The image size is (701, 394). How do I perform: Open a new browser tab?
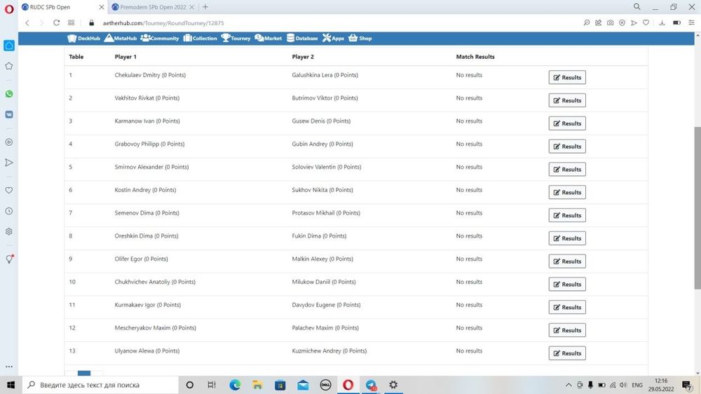[x=205, y=7]
